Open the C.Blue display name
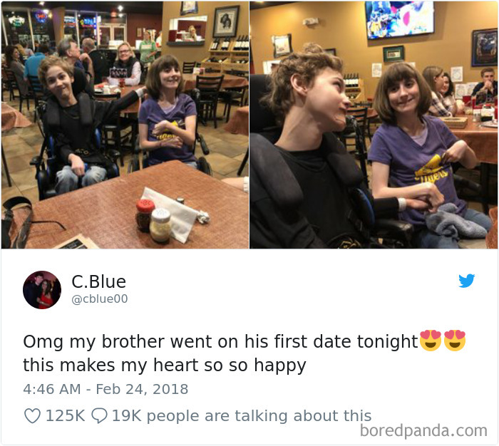Image resolution: width=499 pixels, height=446 pixels. click(x=98, y=281)
